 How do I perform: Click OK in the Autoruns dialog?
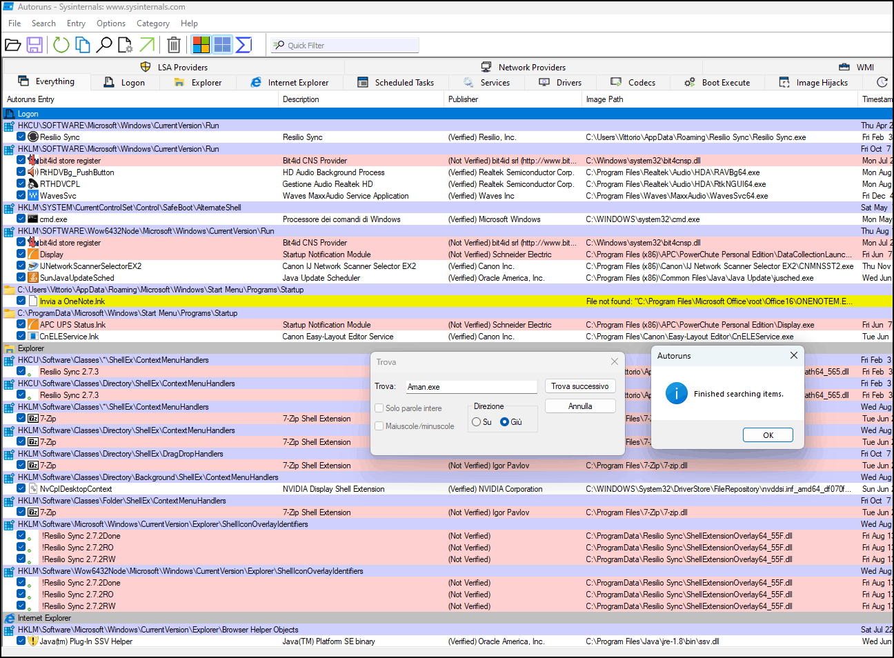click(x=768, y=435)
